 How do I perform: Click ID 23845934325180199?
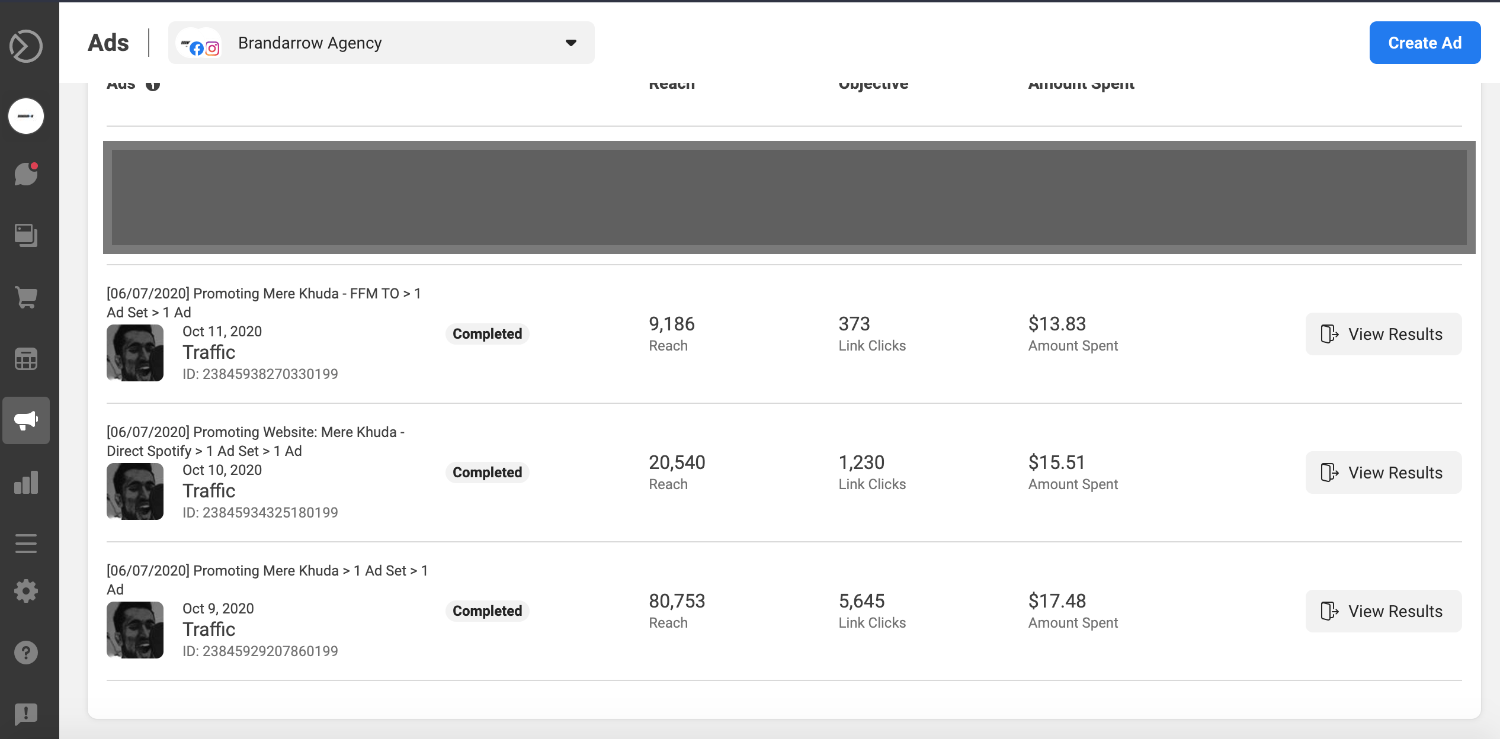pyautogui.click(x=260, y=513)
